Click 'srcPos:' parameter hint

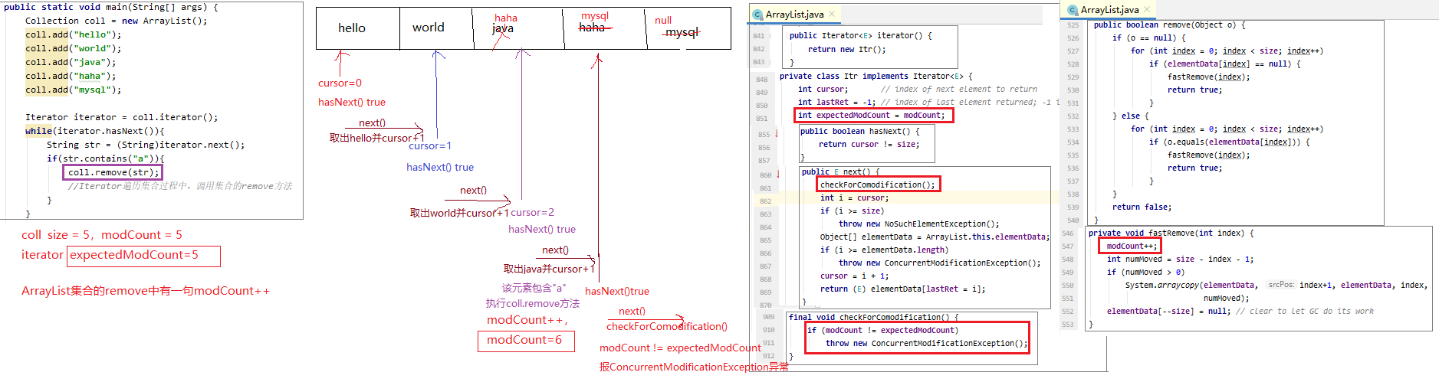1281,284
